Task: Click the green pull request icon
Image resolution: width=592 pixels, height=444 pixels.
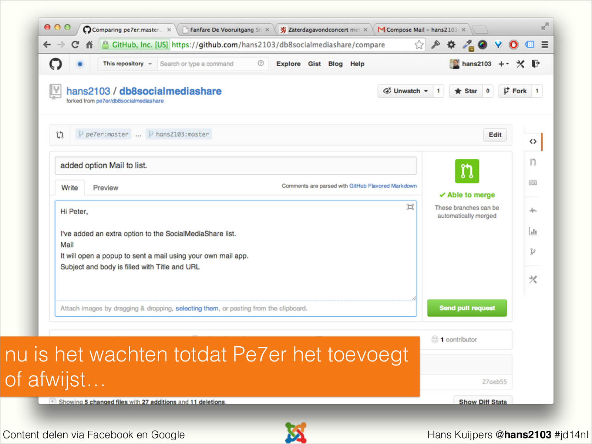Action: (467, 171)
